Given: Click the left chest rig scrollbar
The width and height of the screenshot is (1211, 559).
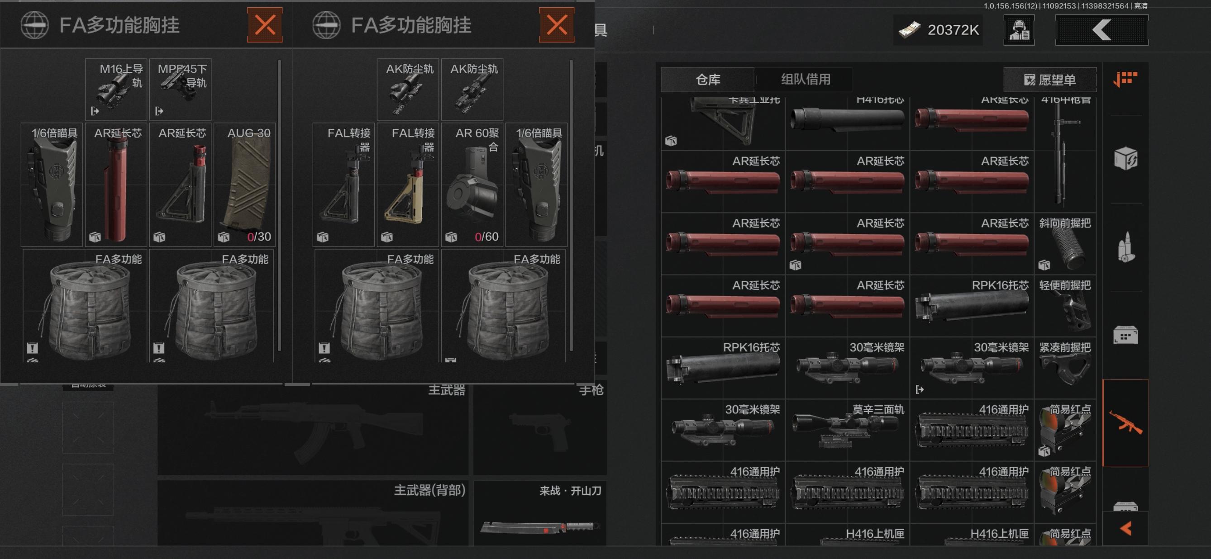Looking at the screenshot, I should 279,205.
